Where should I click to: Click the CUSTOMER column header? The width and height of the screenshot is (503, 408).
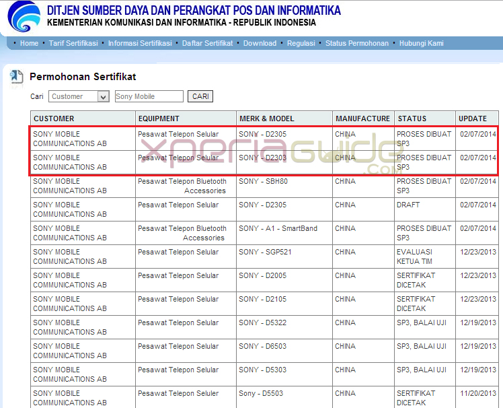pos(83,118)
